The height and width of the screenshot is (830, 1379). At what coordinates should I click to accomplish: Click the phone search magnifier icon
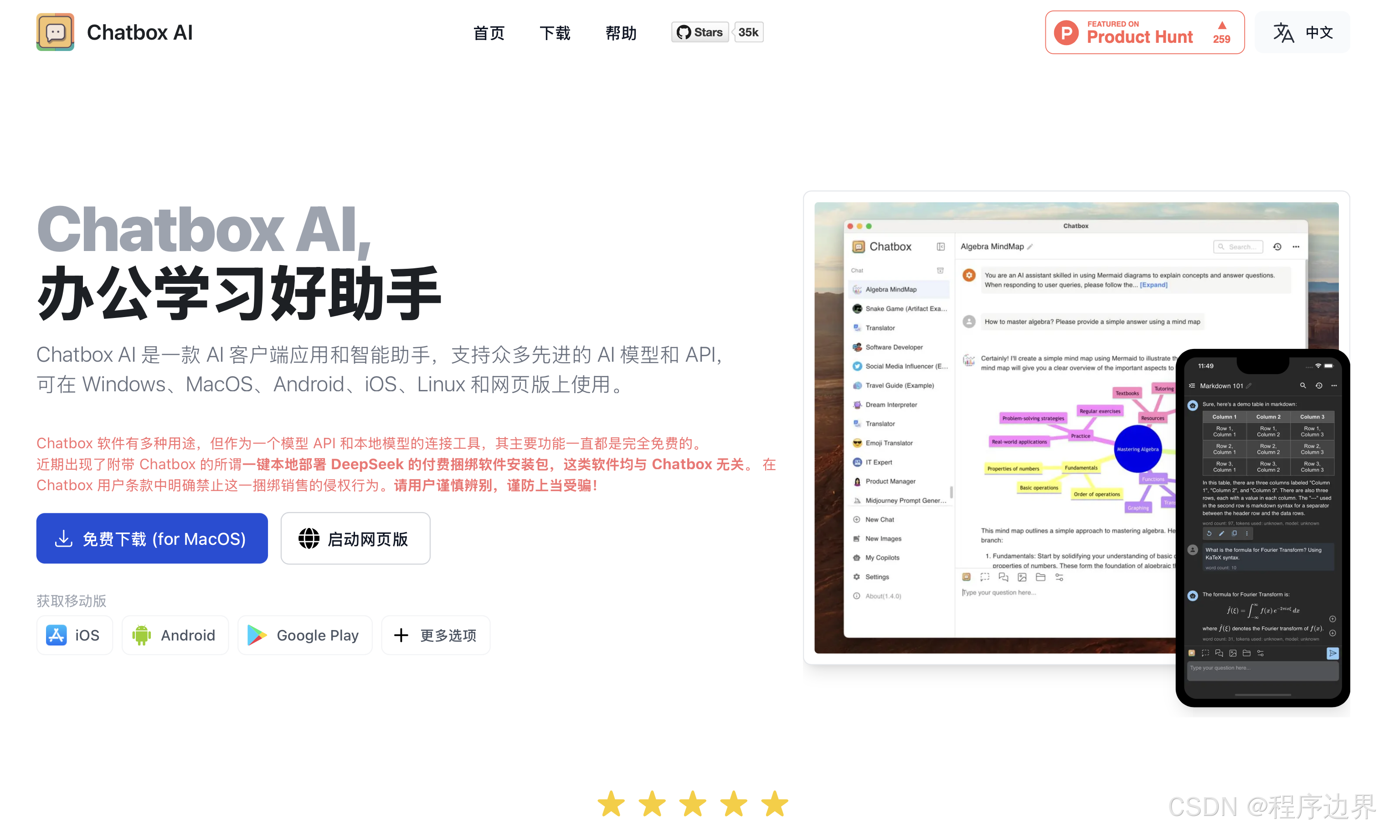pyautogui.click(x=1302, y=385)
